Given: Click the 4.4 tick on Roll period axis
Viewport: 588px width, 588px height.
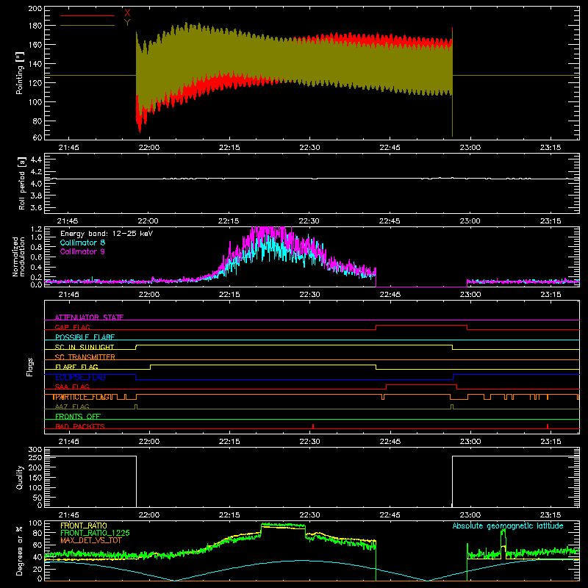Looking at the screenshot, I should [36, 159].
